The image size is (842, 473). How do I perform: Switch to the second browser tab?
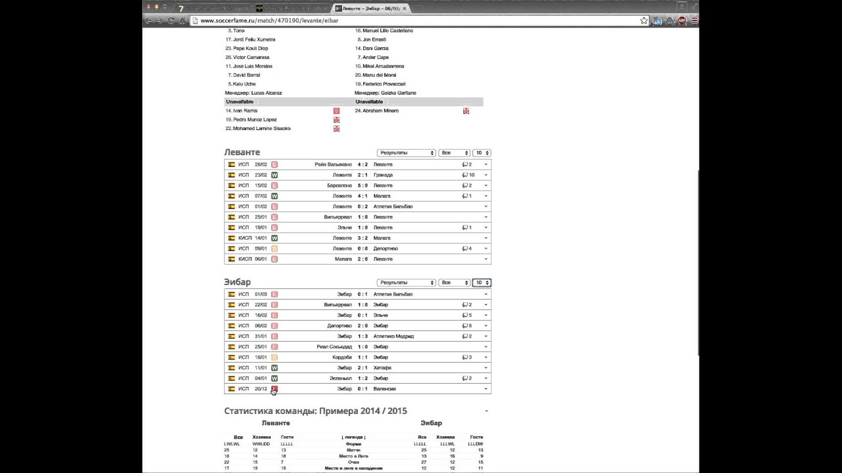click(291, 8)
